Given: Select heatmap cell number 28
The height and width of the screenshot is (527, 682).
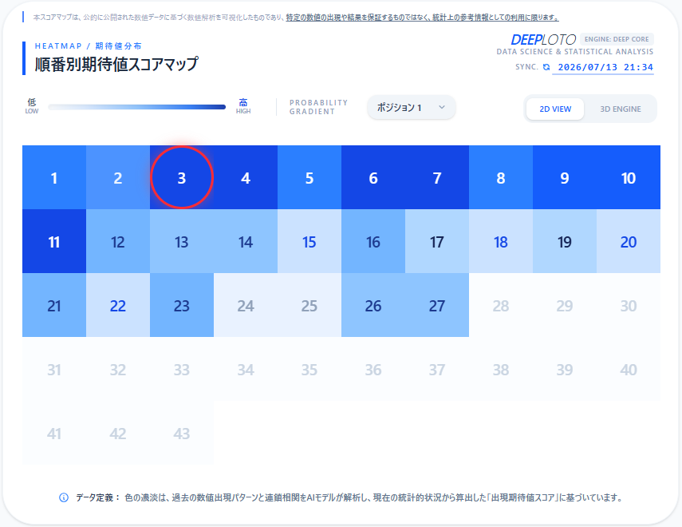Looking at the screenshot, I should click(501, 305).
